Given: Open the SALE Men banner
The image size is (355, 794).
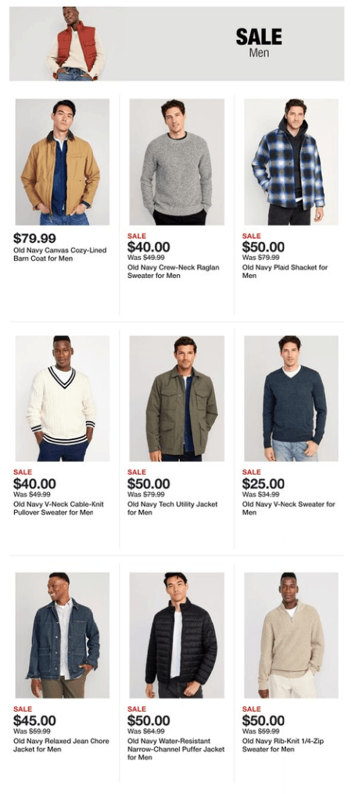Looking at the screenshot, I should coord(177,44).
